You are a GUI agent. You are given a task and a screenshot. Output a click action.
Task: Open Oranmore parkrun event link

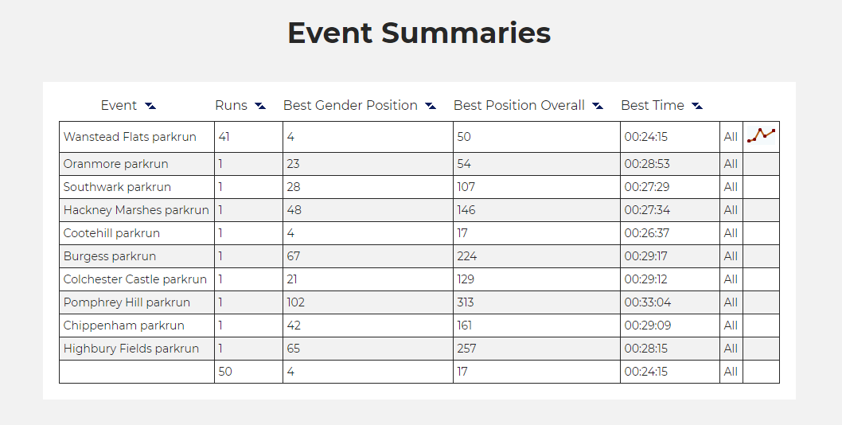tap(116, 164)
